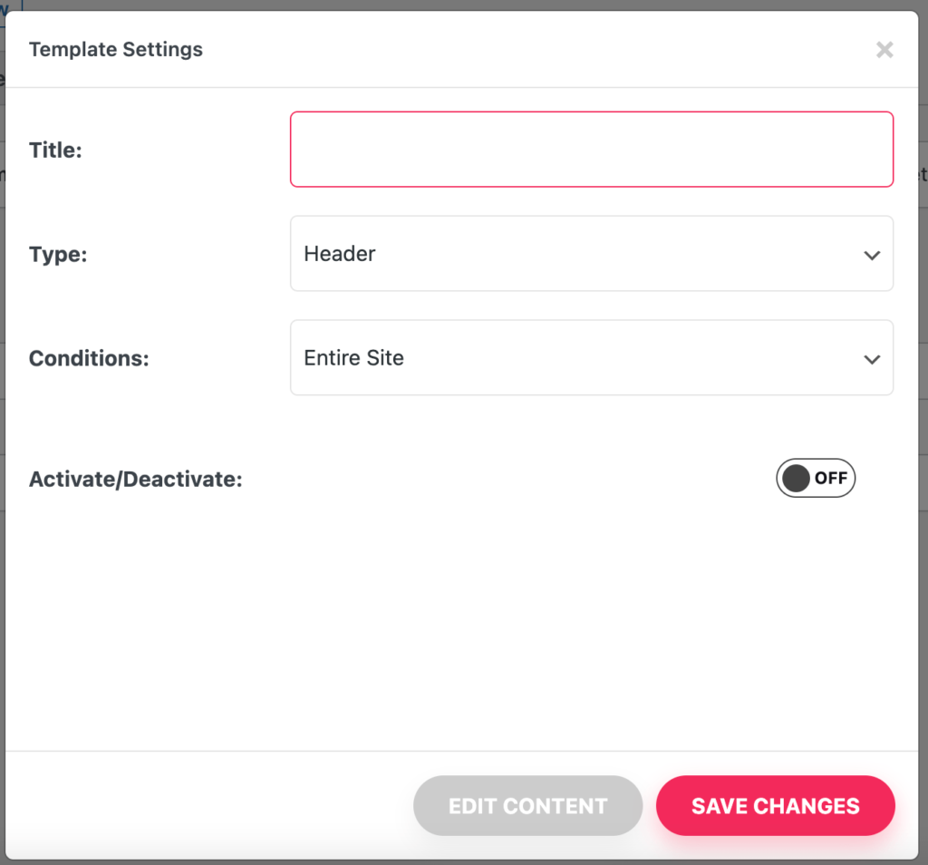Toggle the Activate/Deactivate switch on
928x865 pixels.
click(x=815, y=479)
